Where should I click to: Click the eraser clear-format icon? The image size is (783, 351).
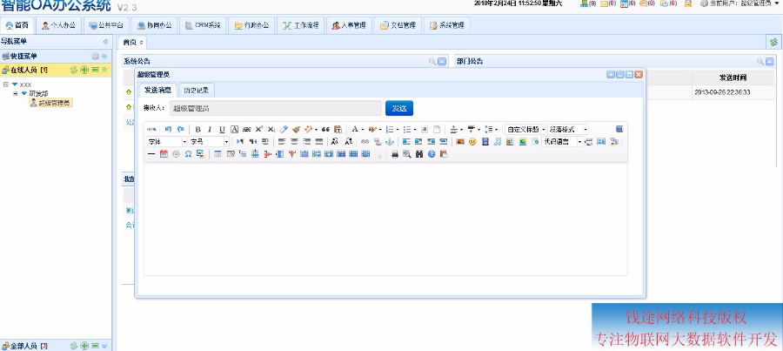coord(284,129)
